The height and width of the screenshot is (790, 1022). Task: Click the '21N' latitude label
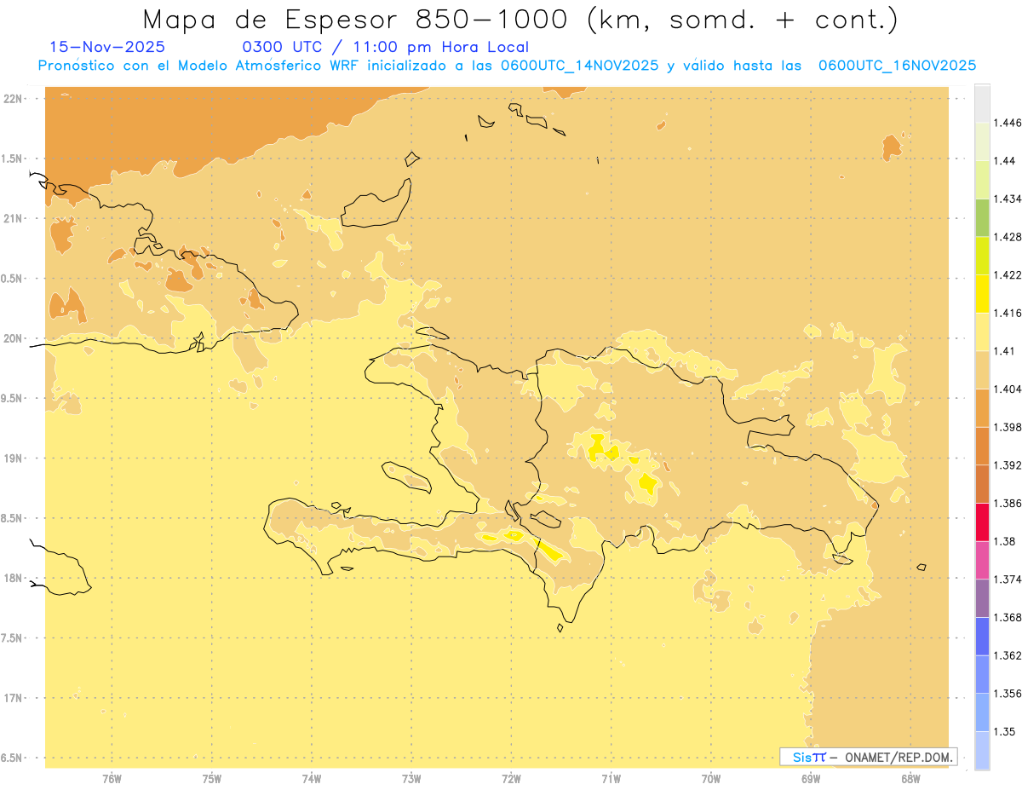tap(14, 219)
